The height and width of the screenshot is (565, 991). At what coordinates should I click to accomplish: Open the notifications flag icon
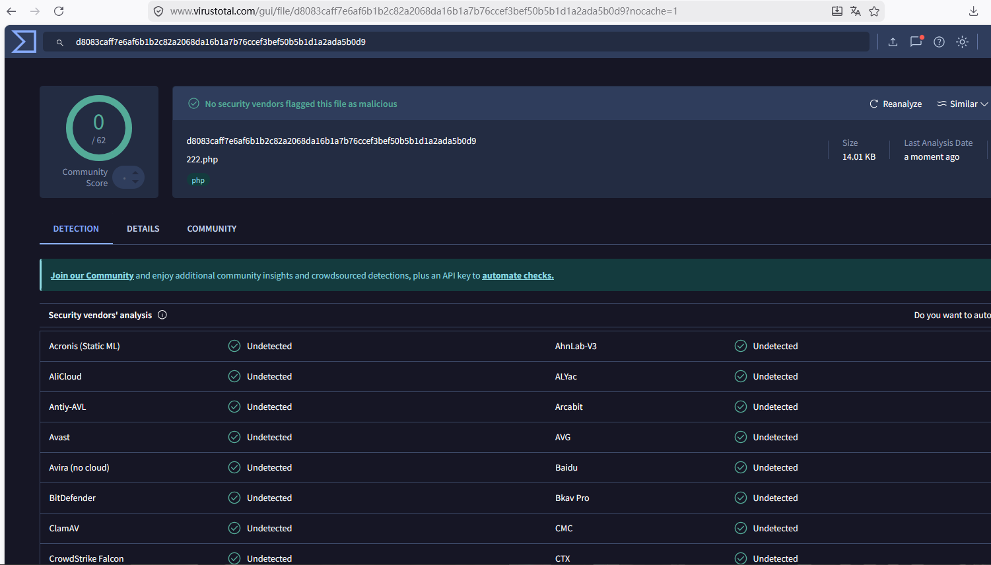tap(916, 42)
